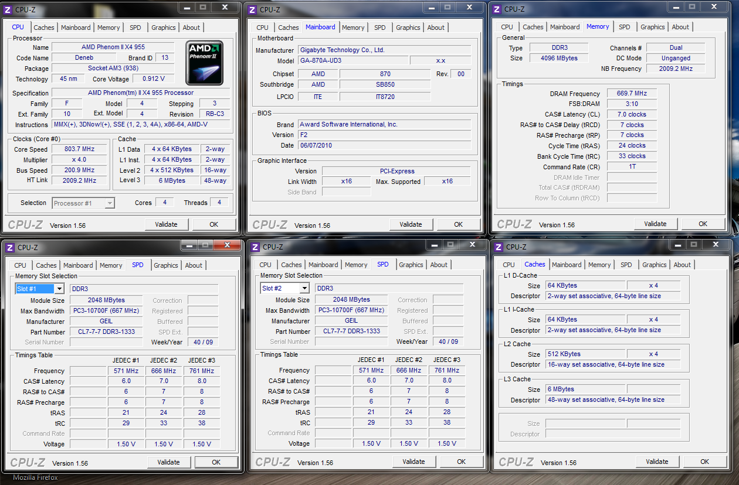The height and width of the screenshot is (485, 739).
Task: Click OK in the Memory timings window
Action: (x=703, y=224)
